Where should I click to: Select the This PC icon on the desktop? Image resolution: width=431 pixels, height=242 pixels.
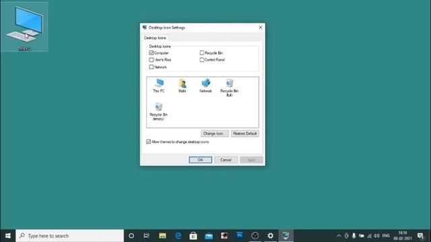pyautogui.click(x=24, y=27)
